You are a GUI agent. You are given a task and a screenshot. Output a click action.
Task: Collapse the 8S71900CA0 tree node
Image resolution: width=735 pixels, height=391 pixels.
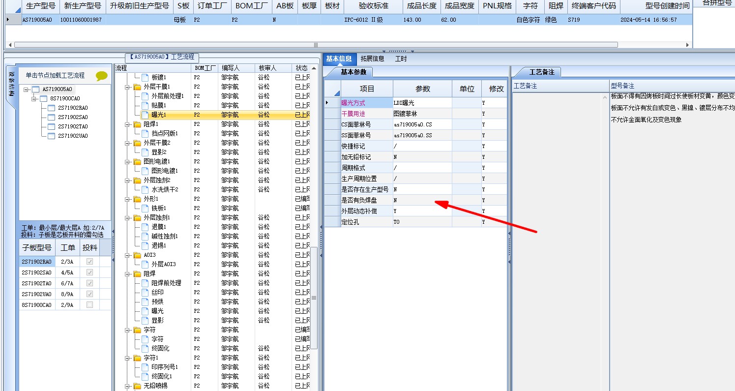[x=34, y=99]
